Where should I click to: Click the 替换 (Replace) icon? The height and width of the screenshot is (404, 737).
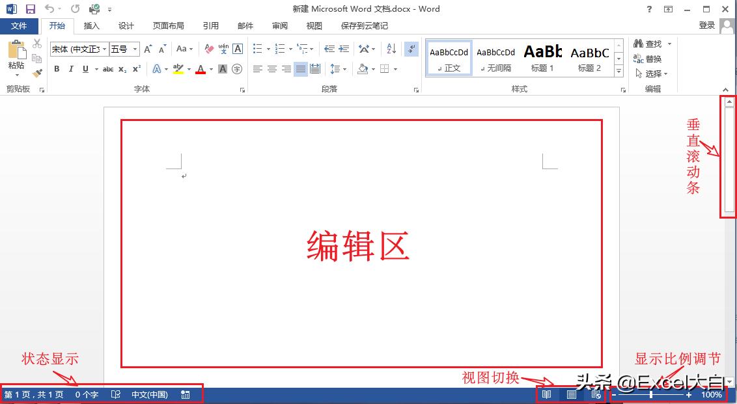[x=650, y=58]
